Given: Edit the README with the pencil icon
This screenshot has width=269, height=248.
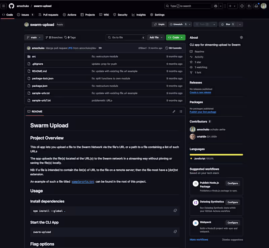Looking at the screenshot, I should pyautogui.click(x=174, y=111).
